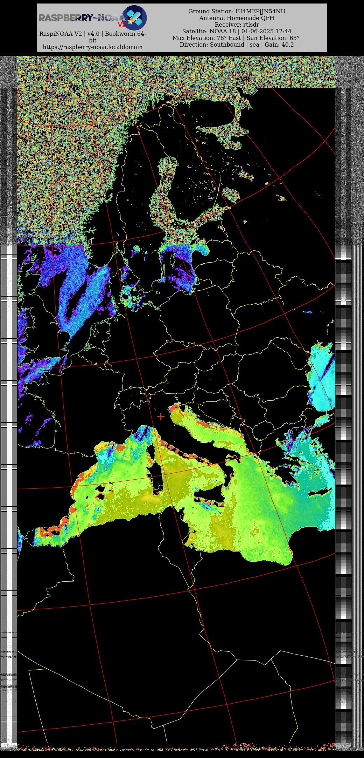Click the RaspiNOAA satellite logo icon
Viewport: 364px width, 758px height.
click(134, 18)
